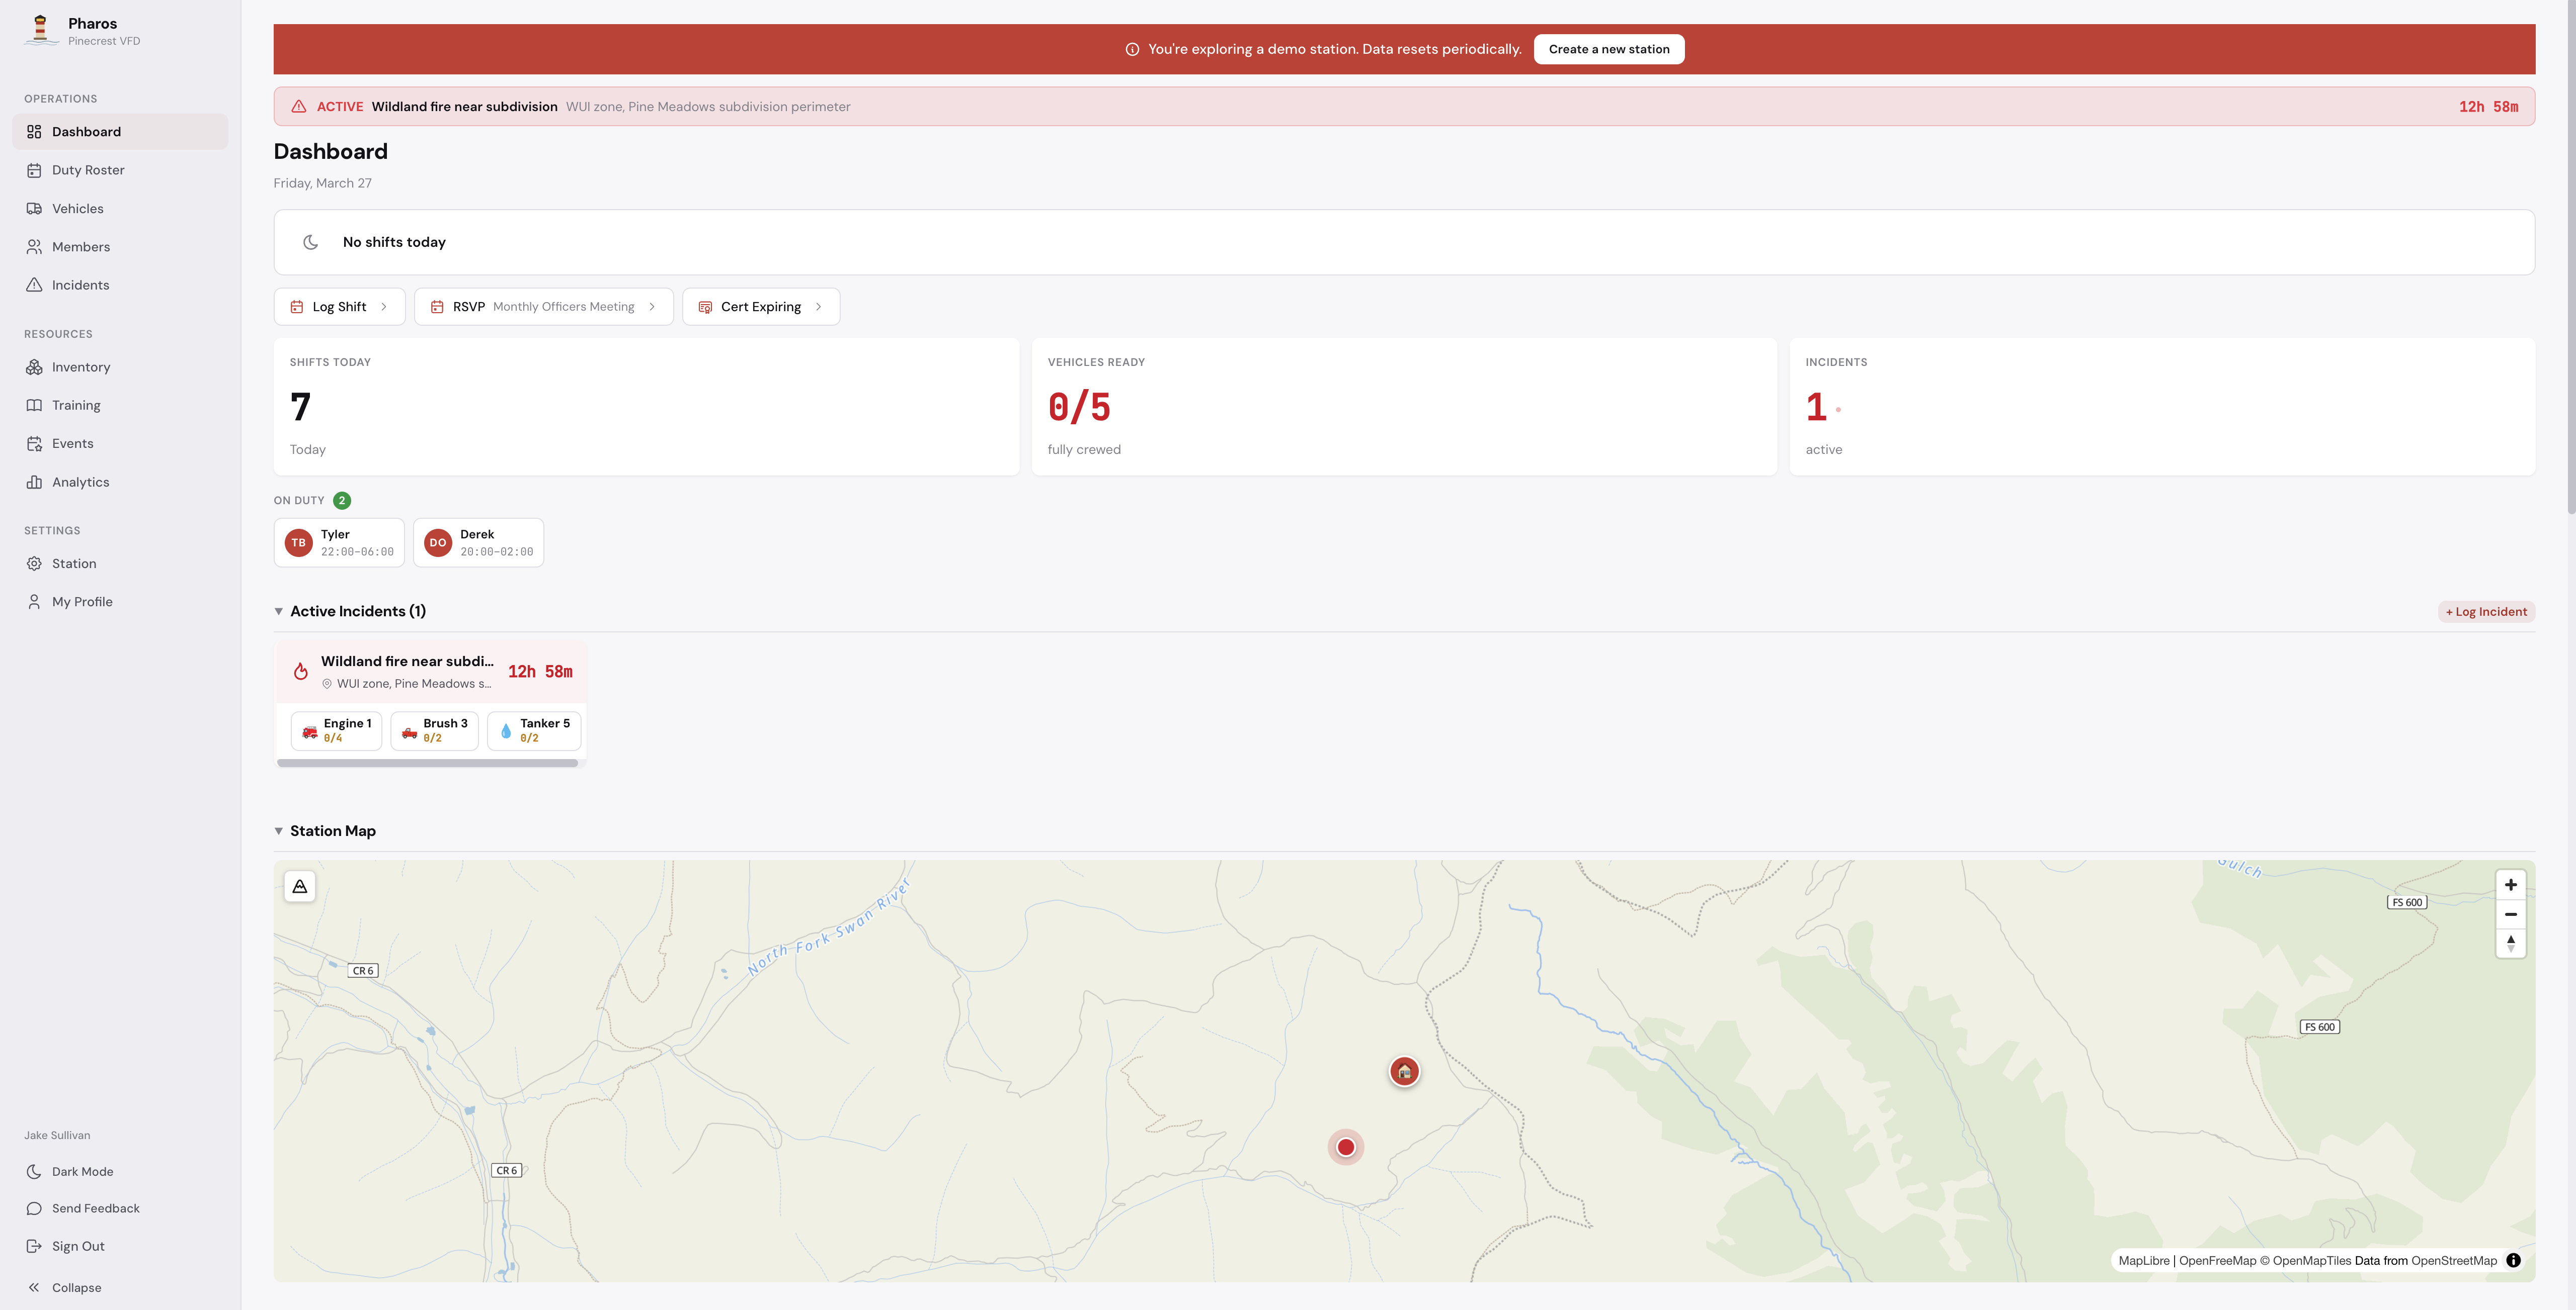2576x1310 pixels.
Task: Open Duty Roster in sidebar
Action: click(x=88, y=170)
